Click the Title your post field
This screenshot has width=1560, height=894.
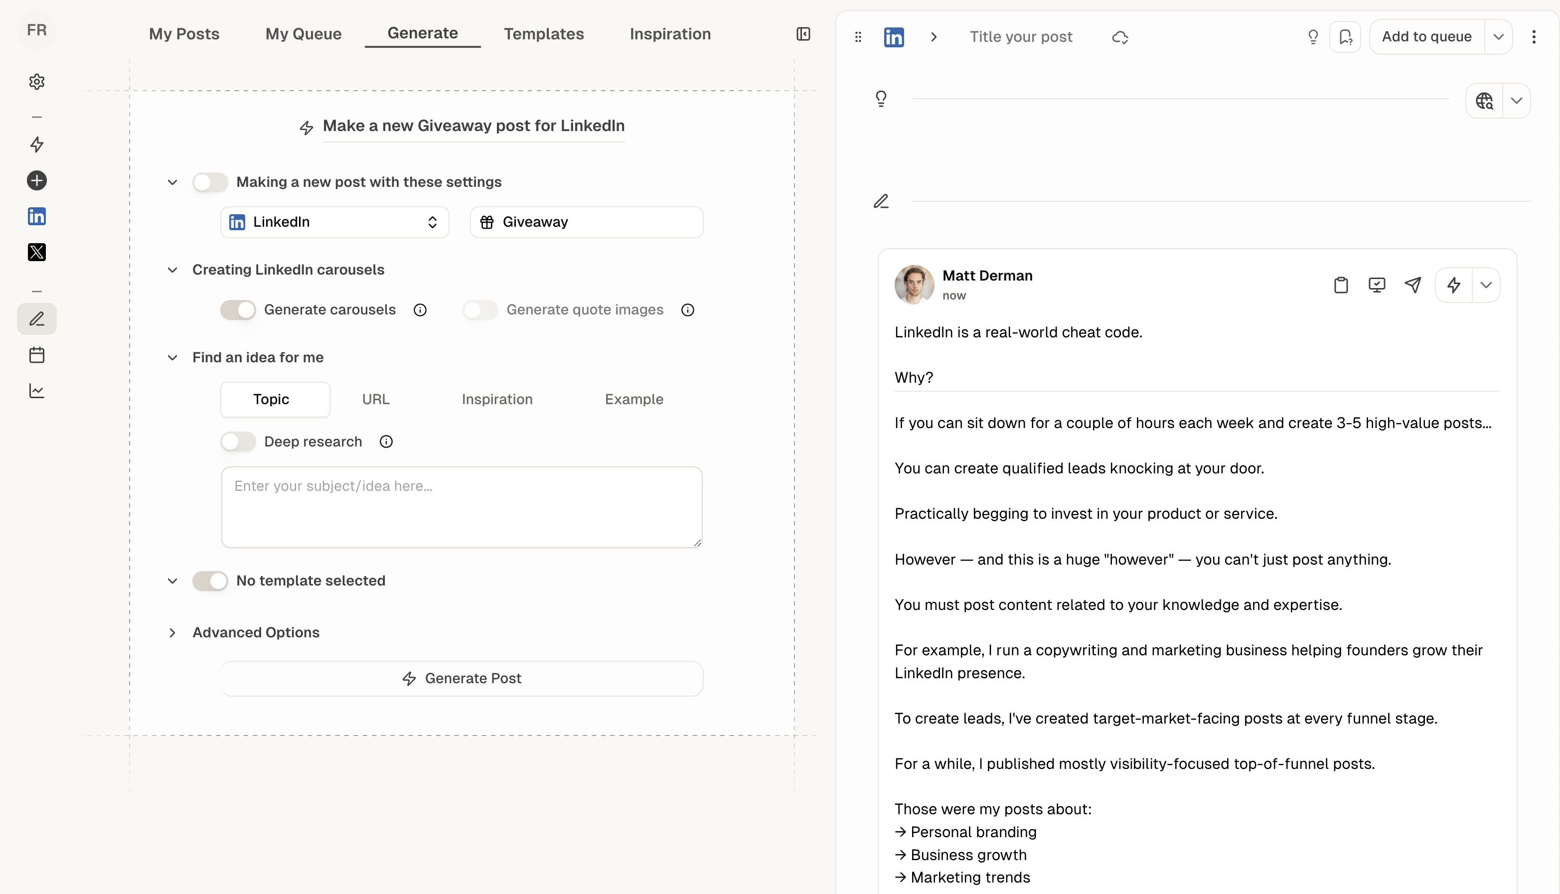click(1021, 37)
